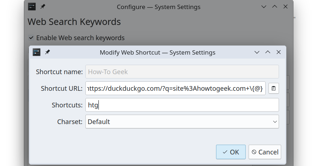Click the pin icon in the Configure window title bar

(x=43, y=7)
